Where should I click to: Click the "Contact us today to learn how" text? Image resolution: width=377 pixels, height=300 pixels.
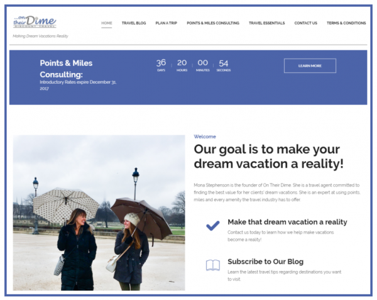point(281,236)
